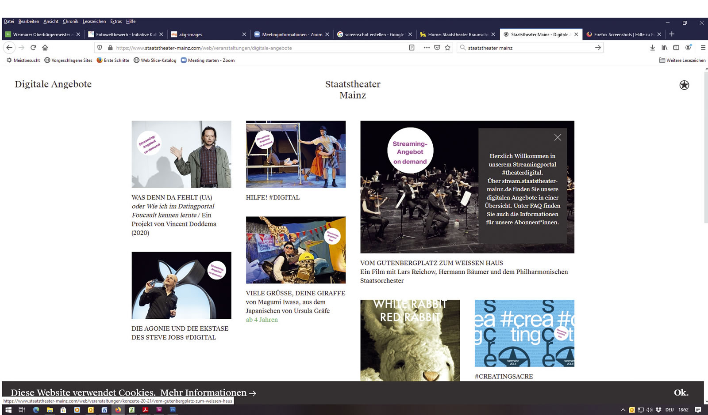Open volume control in system tray

[x=649, y=410]
